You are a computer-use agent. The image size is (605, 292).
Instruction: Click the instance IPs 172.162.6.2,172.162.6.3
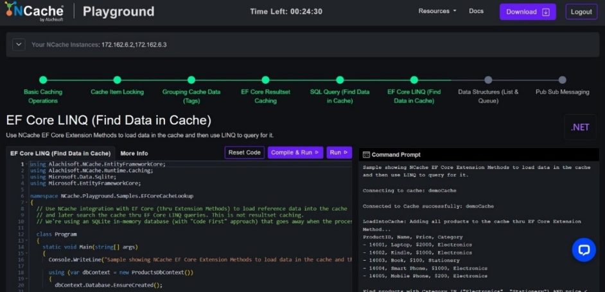click(x=134, y=45)
